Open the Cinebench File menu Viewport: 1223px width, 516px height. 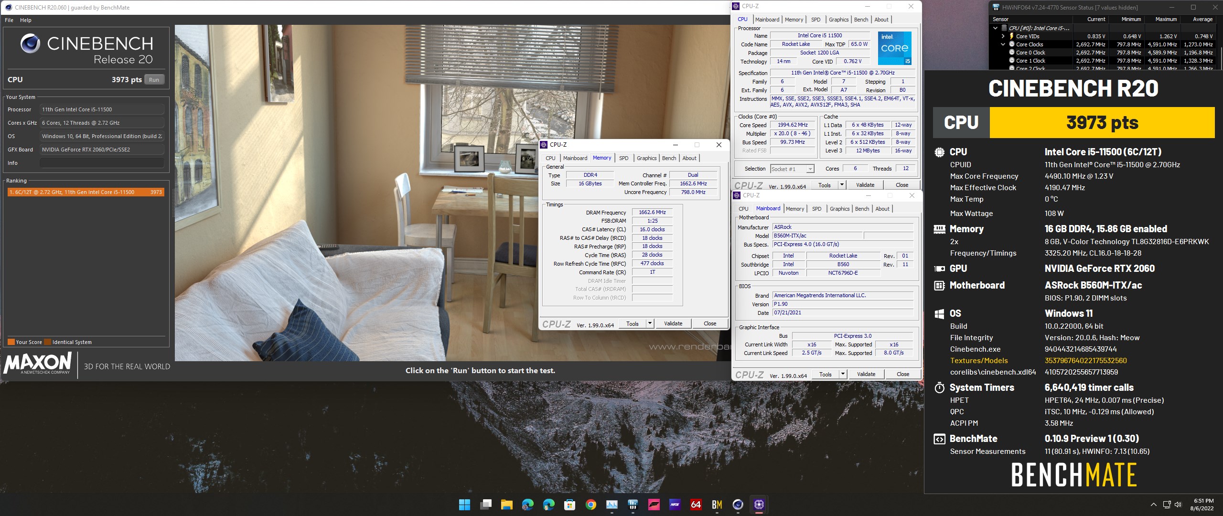[x=9, y=20]
